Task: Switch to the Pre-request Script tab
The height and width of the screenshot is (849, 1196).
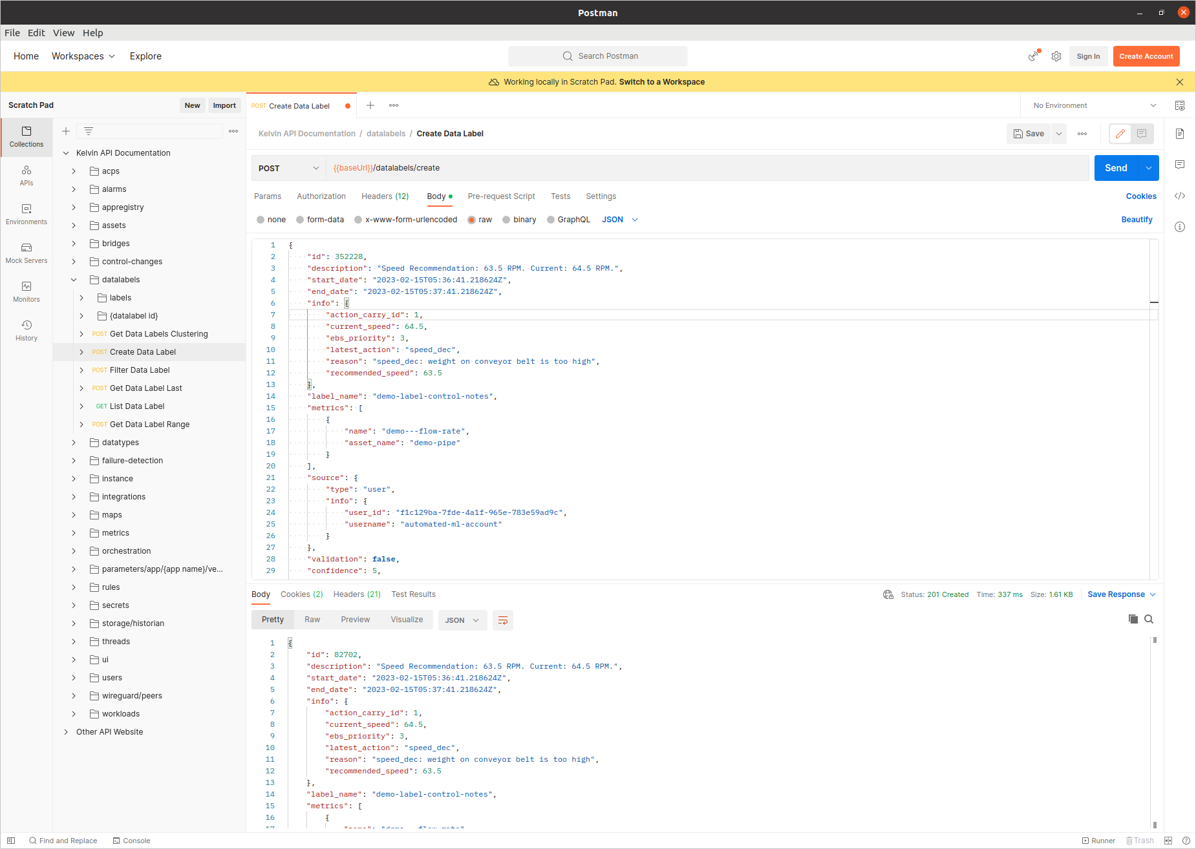Action: (501, 196)
